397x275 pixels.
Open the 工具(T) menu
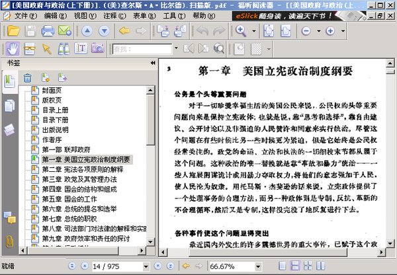tap(174, 16)
